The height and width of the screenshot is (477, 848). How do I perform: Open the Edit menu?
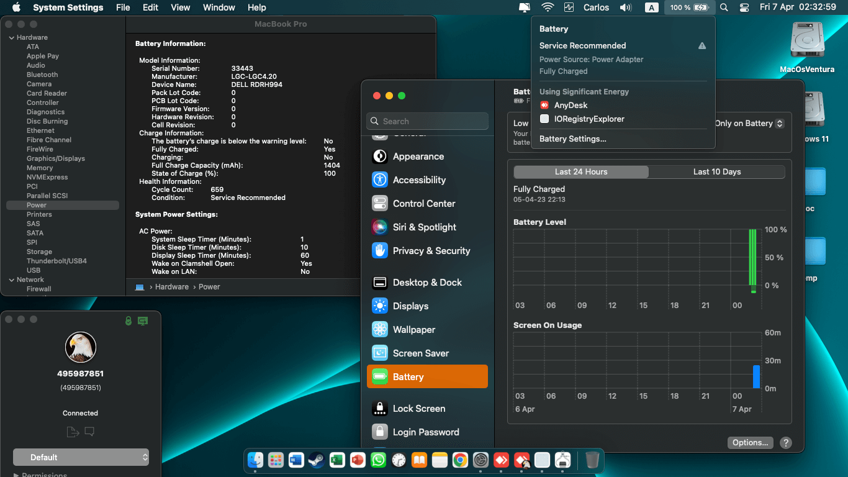(150, 7)
